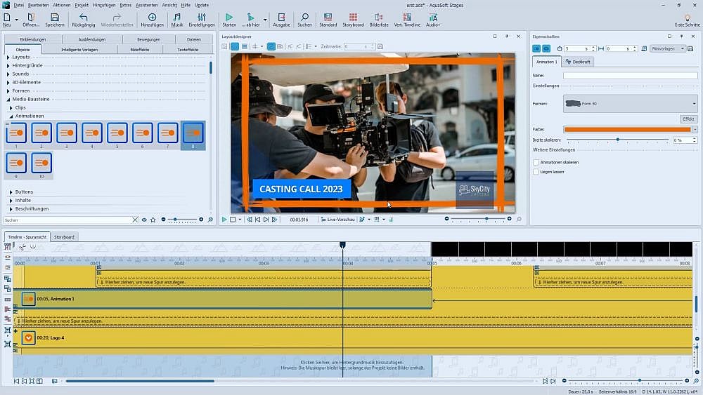Open the Audio+ toolbar icon

pyautogui.click(x=433, y=18)
